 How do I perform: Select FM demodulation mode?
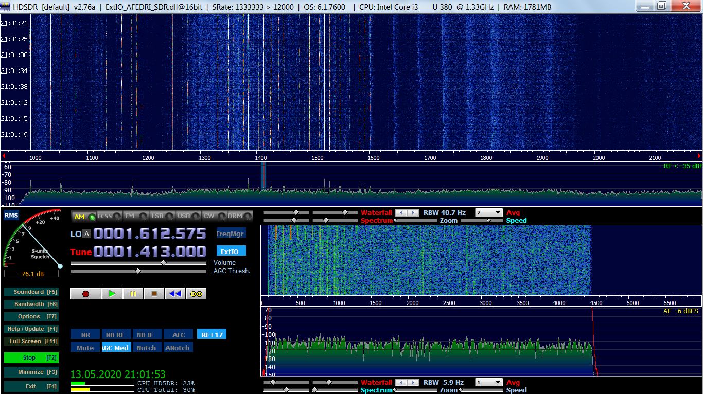[x=136, y=217]
